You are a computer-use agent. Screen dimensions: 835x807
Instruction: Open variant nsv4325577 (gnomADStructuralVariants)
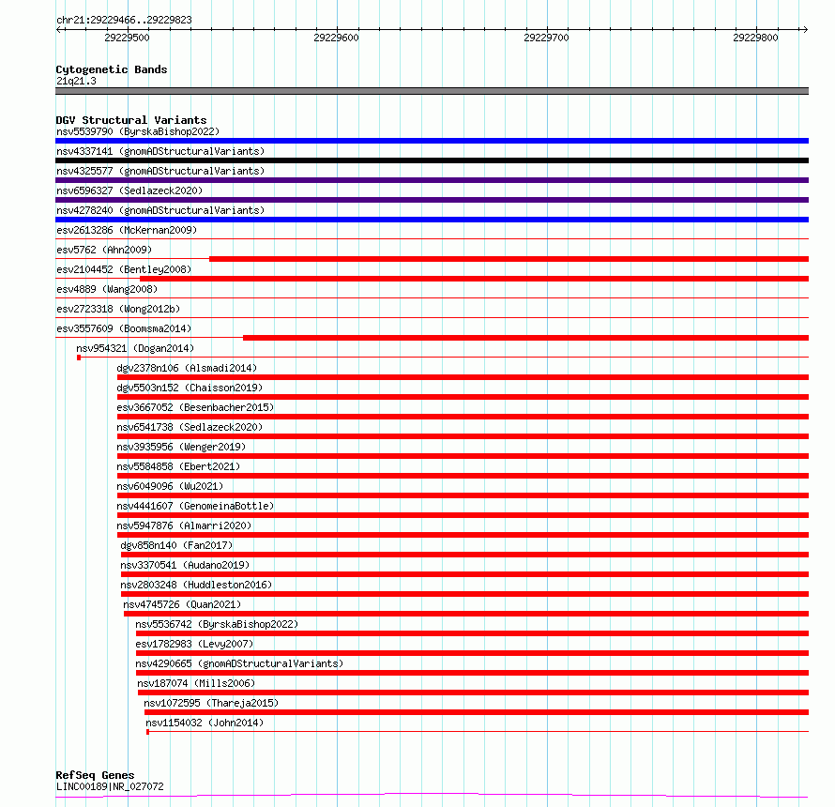tap(160, 171)
